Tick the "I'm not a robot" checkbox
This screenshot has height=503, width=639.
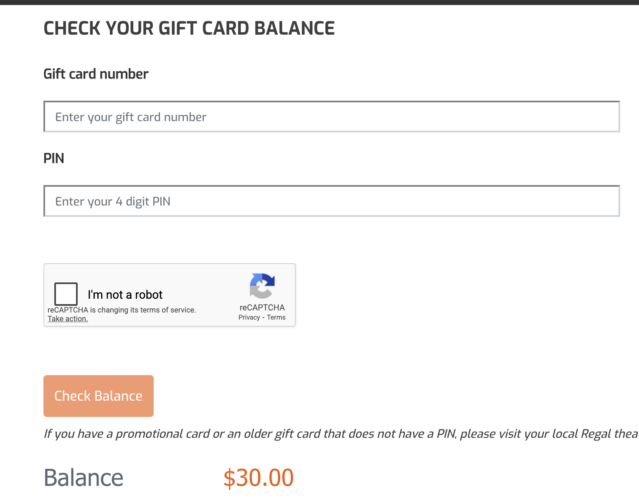pos(66,294)
